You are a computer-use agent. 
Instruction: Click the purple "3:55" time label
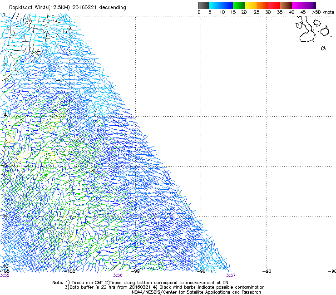point(5,275)
